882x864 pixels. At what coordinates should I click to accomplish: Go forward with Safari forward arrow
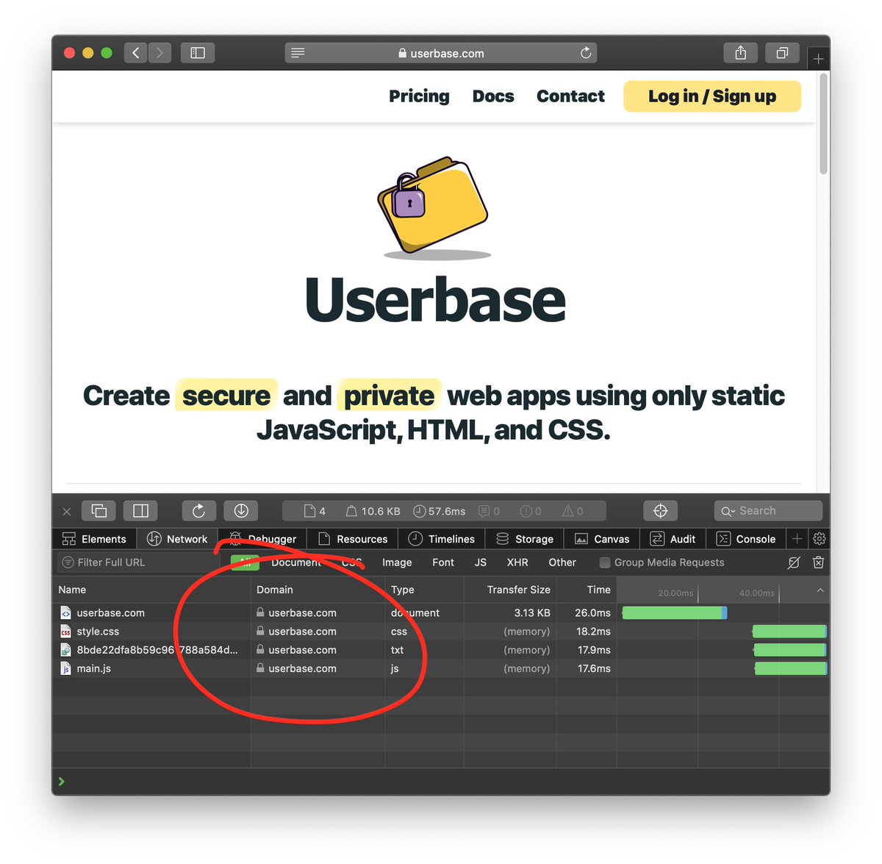pyautogui.click(x=159, y=53)
